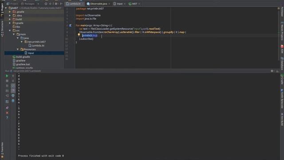Pin the Run tab with pin icon
This screenshot has height=160, width=284.
click(x=7, y=108)
